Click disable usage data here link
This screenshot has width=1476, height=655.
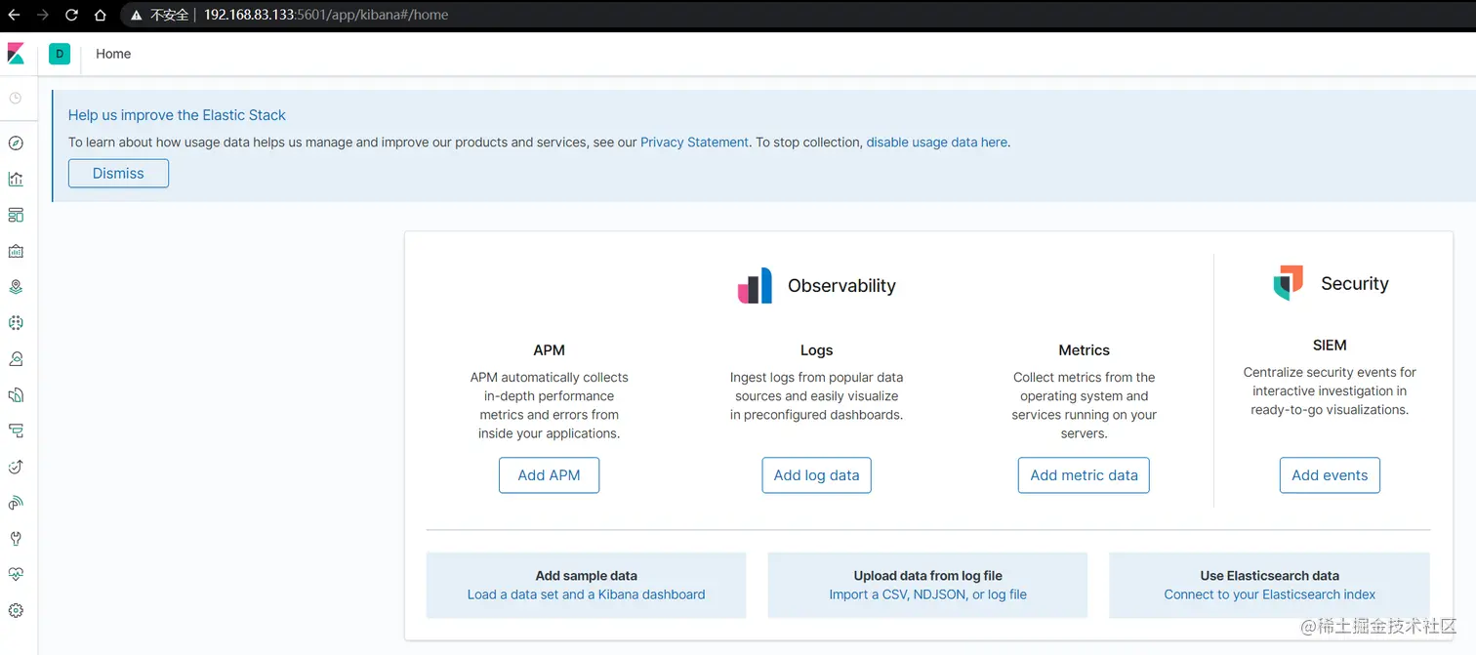(x=936, y=142)
